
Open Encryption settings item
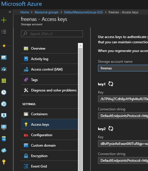click(x=49, y=156)
